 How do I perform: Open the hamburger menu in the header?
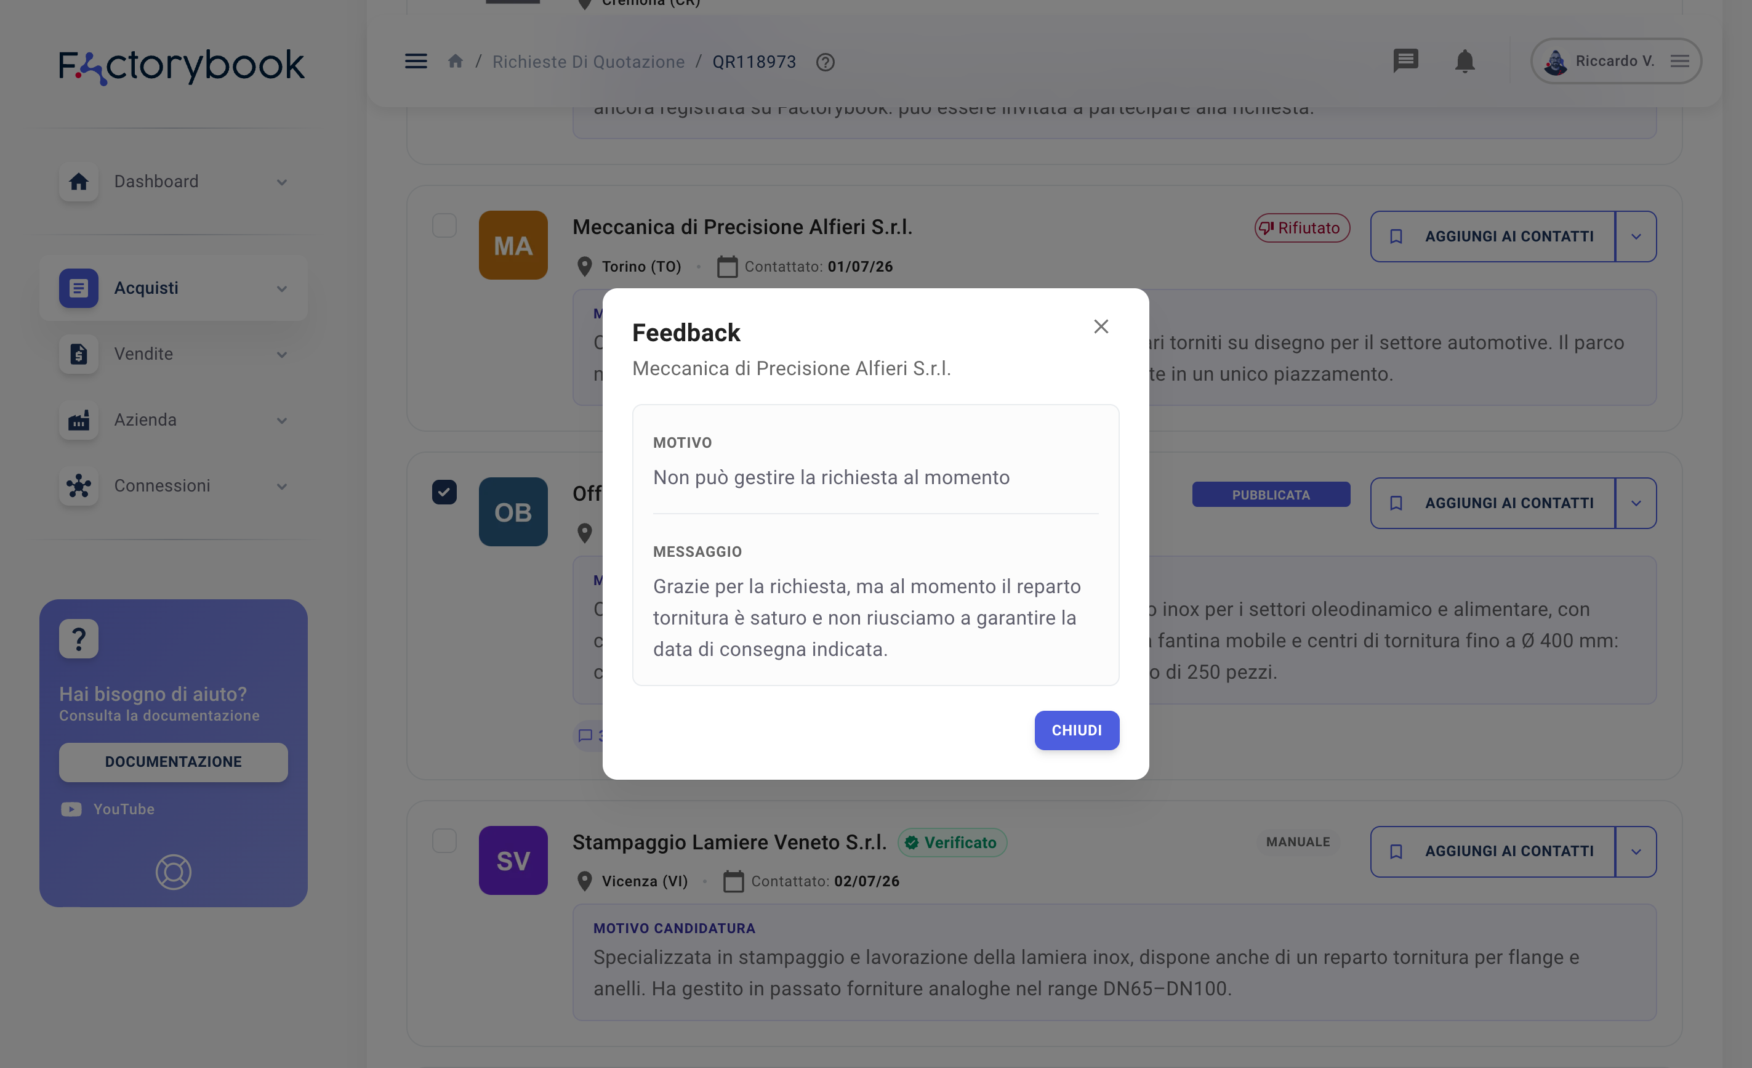416,61
